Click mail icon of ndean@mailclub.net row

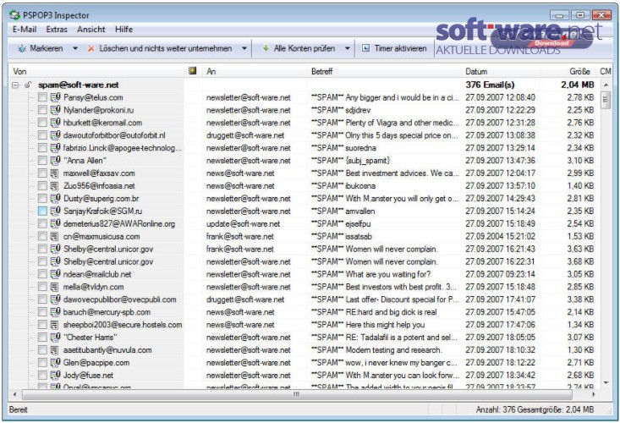55,274
